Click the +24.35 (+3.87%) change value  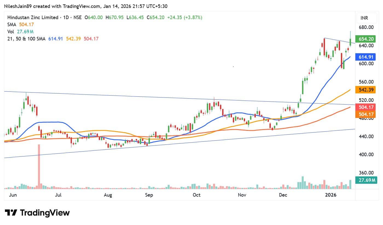tap(185, 17)
